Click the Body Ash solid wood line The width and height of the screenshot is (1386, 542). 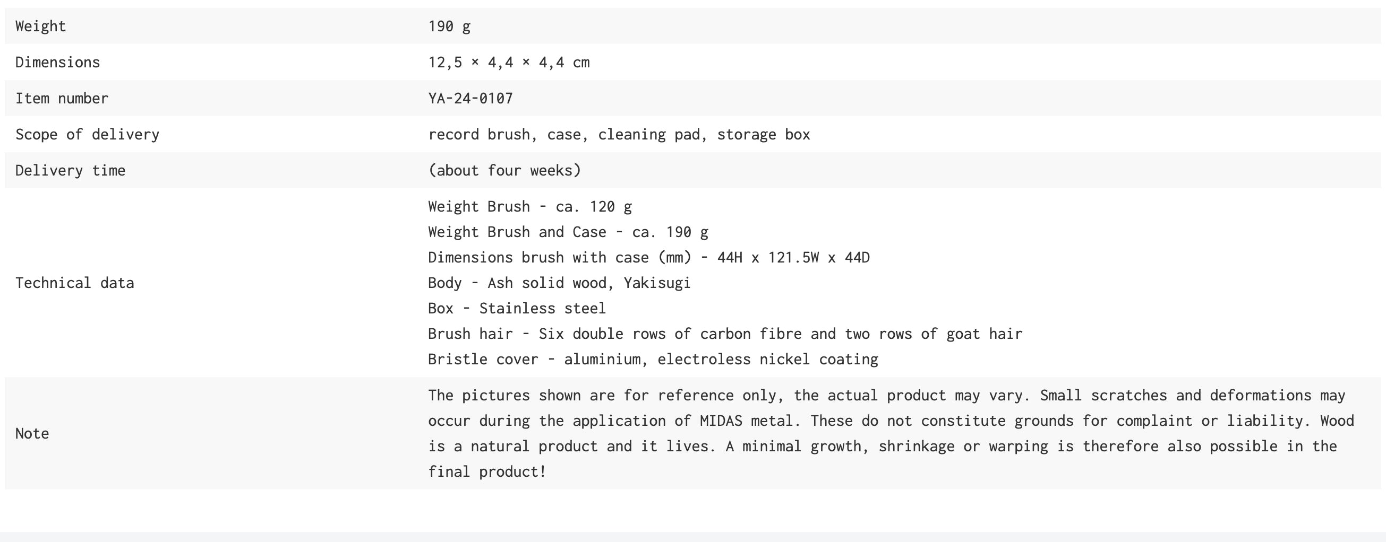coord(559,283)
